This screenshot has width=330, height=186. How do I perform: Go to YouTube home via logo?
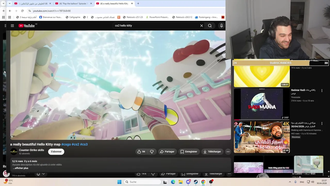[x=27, y=26]
